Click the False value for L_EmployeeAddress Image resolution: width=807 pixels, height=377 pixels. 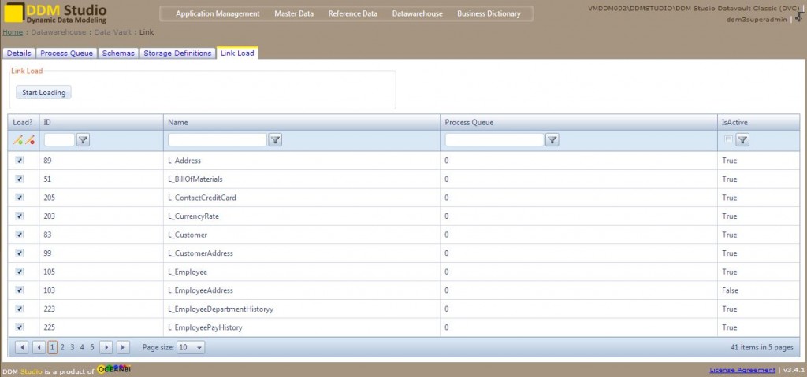[x=731, y=290]
